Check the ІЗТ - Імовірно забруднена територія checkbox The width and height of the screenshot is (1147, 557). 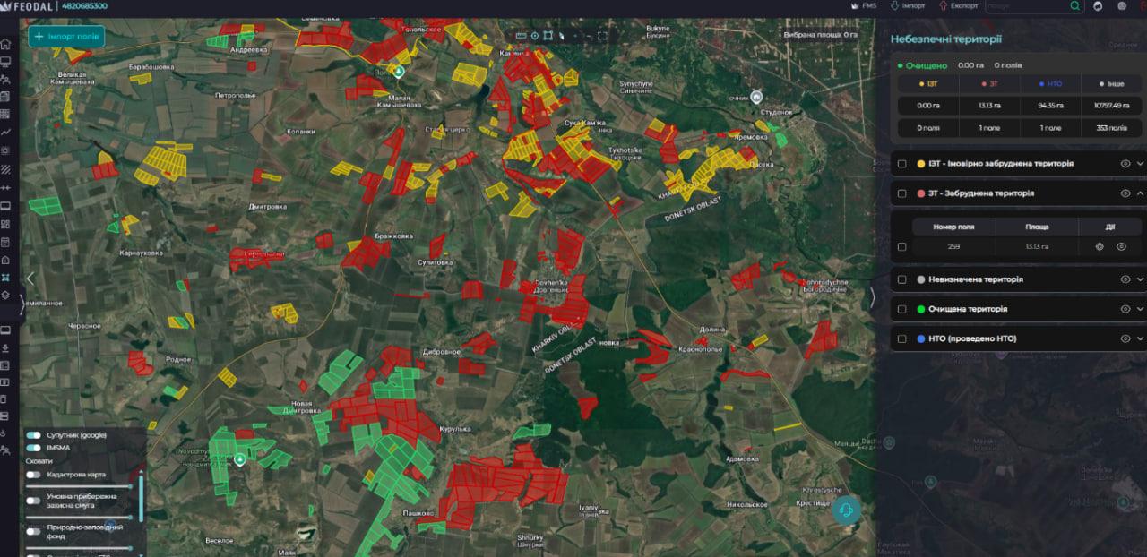pyautogui.click(x=901, y=164)
